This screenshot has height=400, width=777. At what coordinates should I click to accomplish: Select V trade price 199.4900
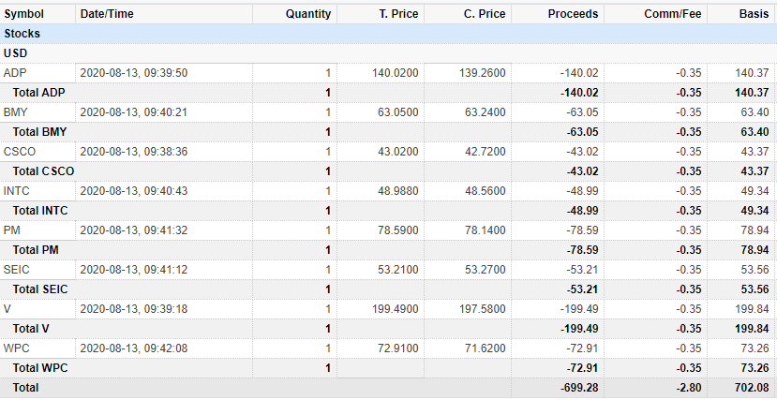click(x=395, y=309)
